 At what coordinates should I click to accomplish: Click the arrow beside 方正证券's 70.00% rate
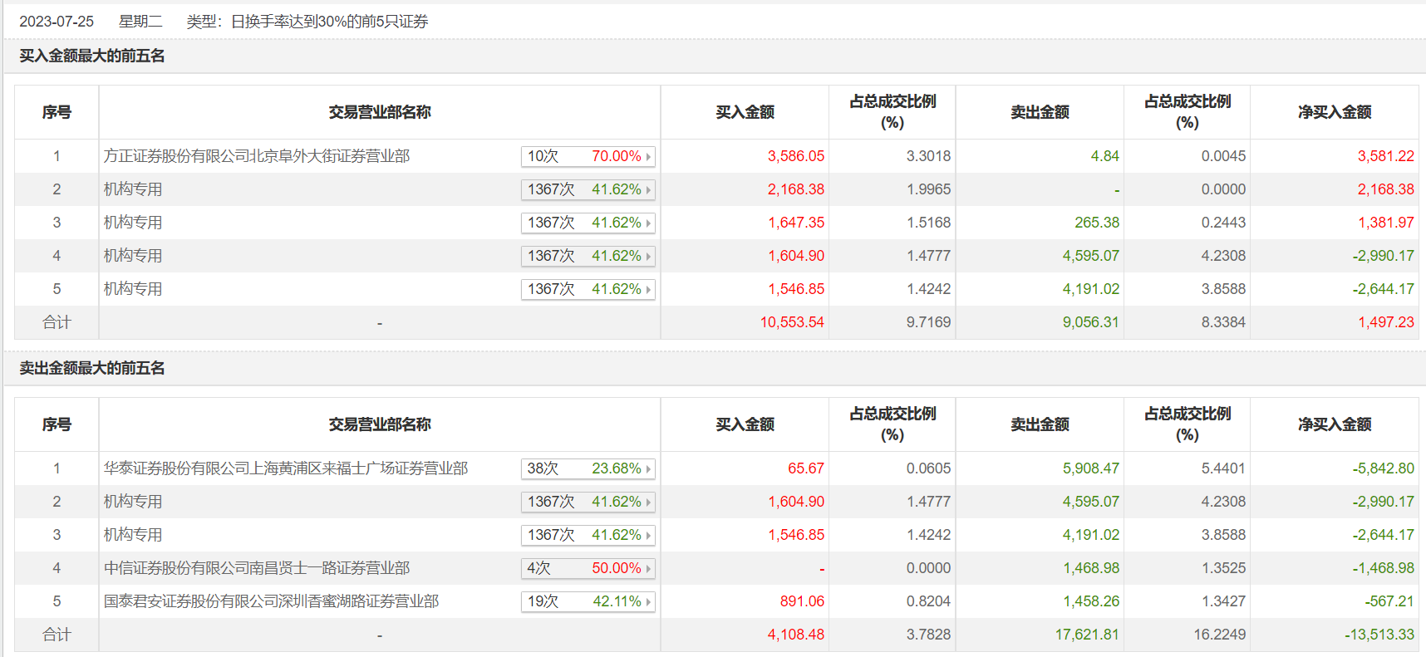pos(648,156)
